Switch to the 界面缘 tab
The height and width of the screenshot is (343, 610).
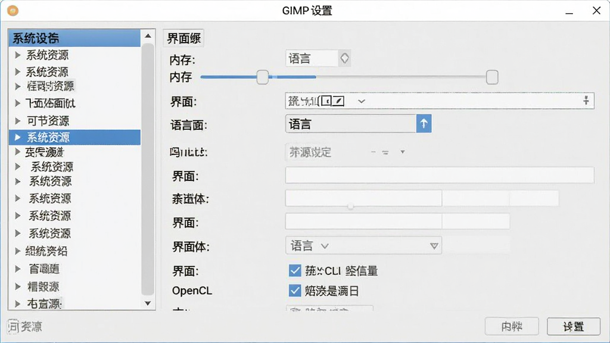coord(183,38)
